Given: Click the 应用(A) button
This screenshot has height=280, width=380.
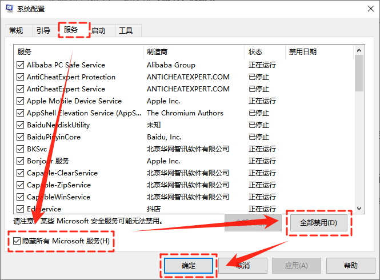Looking at the screenshot, I should point(297,266).
